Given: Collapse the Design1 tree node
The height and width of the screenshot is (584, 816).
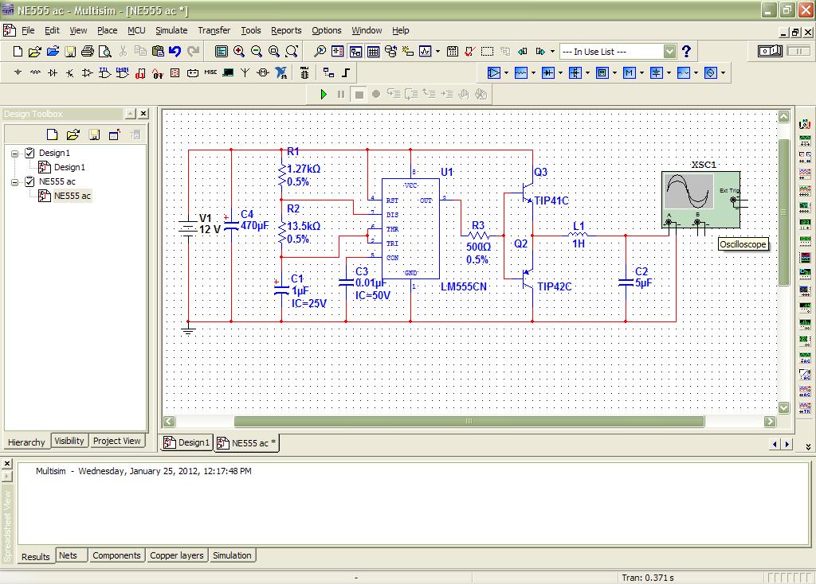Looking at the screenshot, I should (x=15, y=153).
